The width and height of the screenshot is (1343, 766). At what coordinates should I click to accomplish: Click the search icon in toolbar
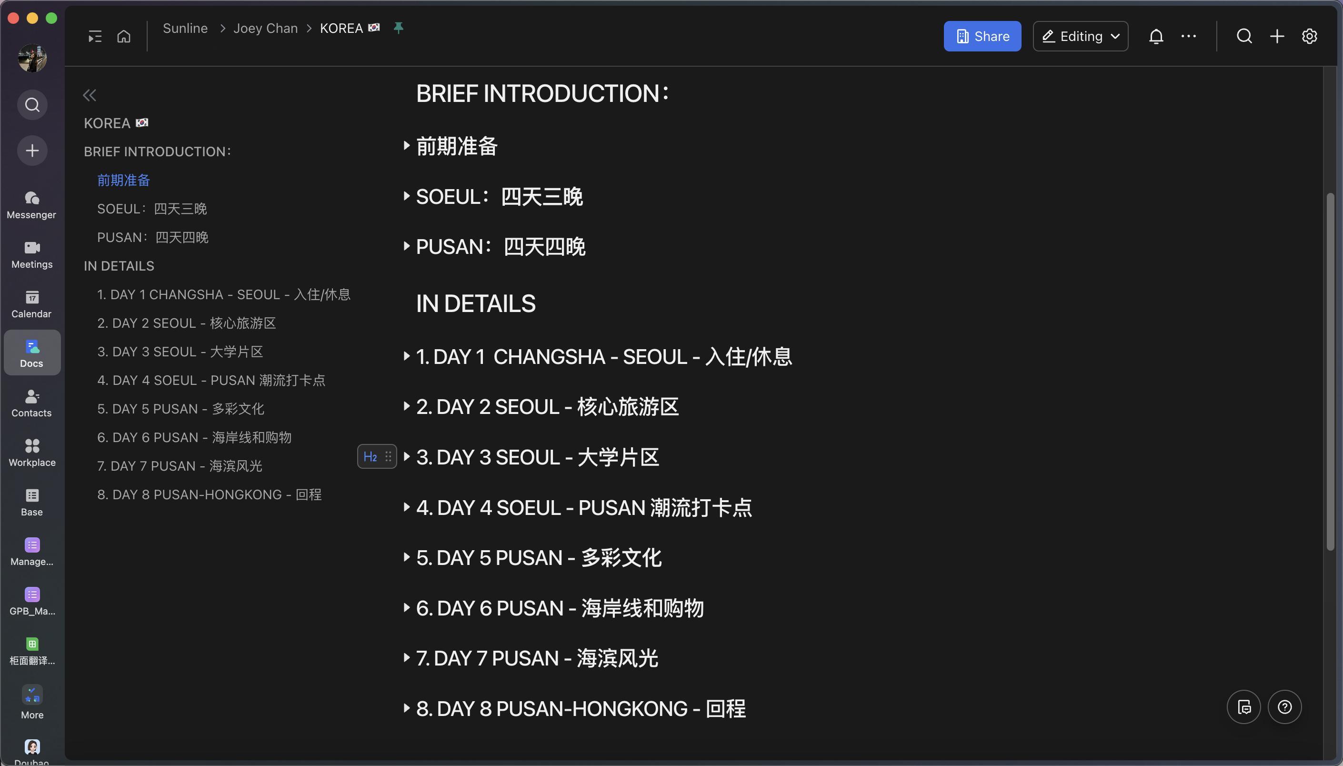[1243, 36]
